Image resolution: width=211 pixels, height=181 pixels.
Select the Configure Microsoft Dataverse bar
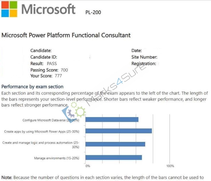coord(112,119)
